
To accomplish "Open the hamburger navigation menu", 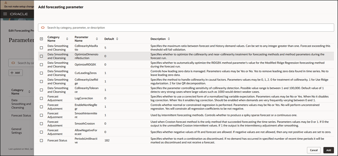I will point(5,14).
